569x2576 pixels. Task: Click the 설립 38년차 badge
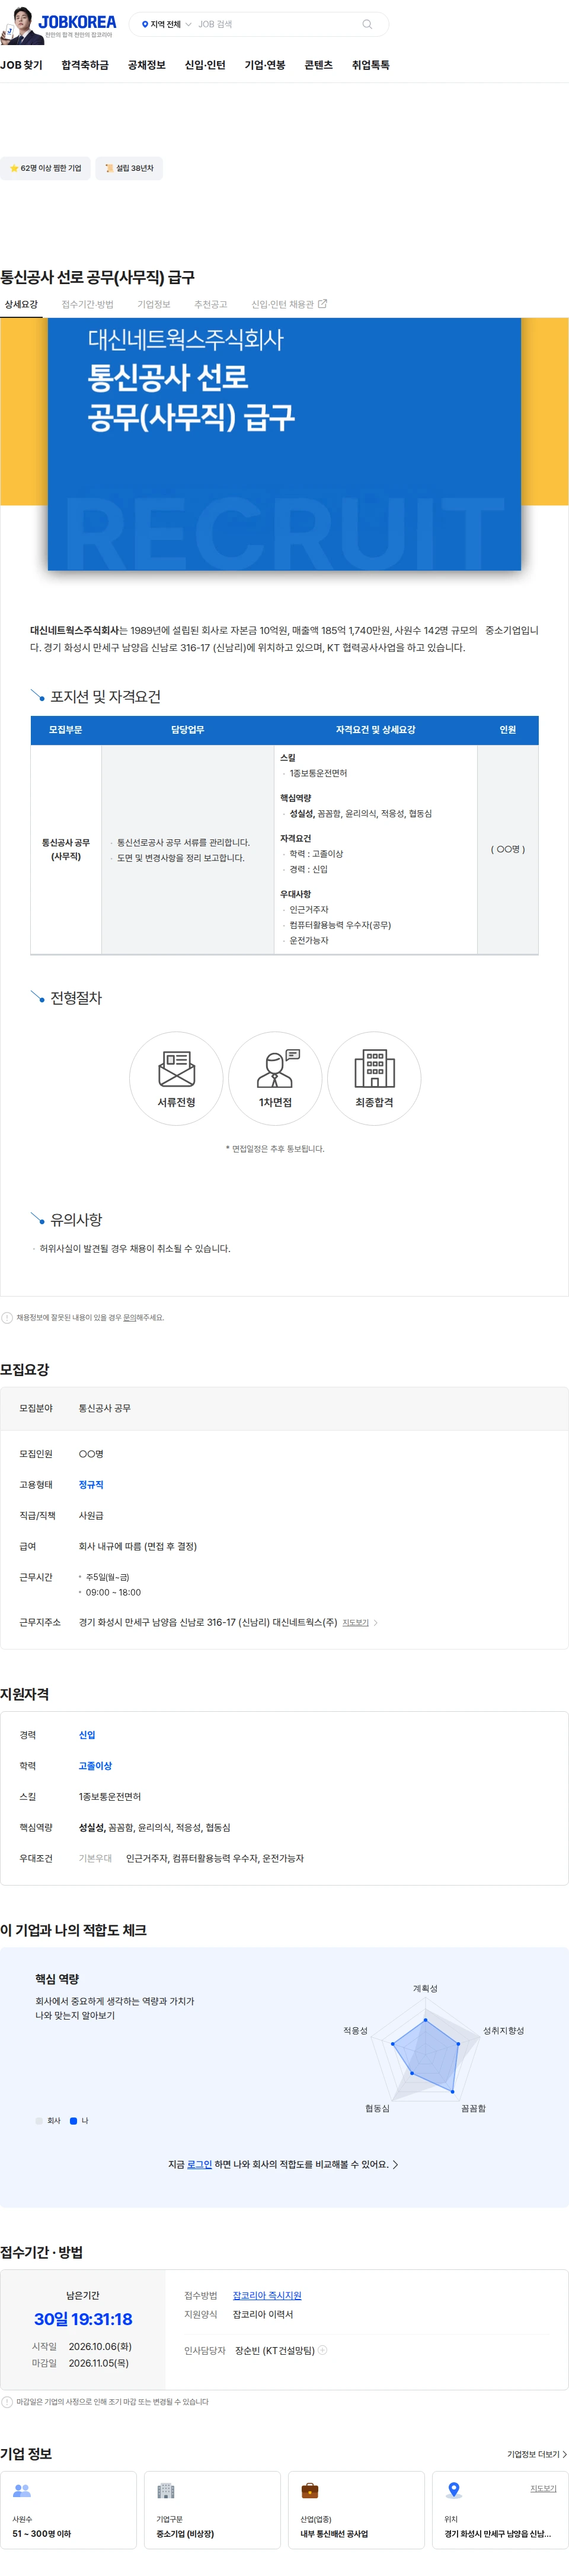[129, 168]
